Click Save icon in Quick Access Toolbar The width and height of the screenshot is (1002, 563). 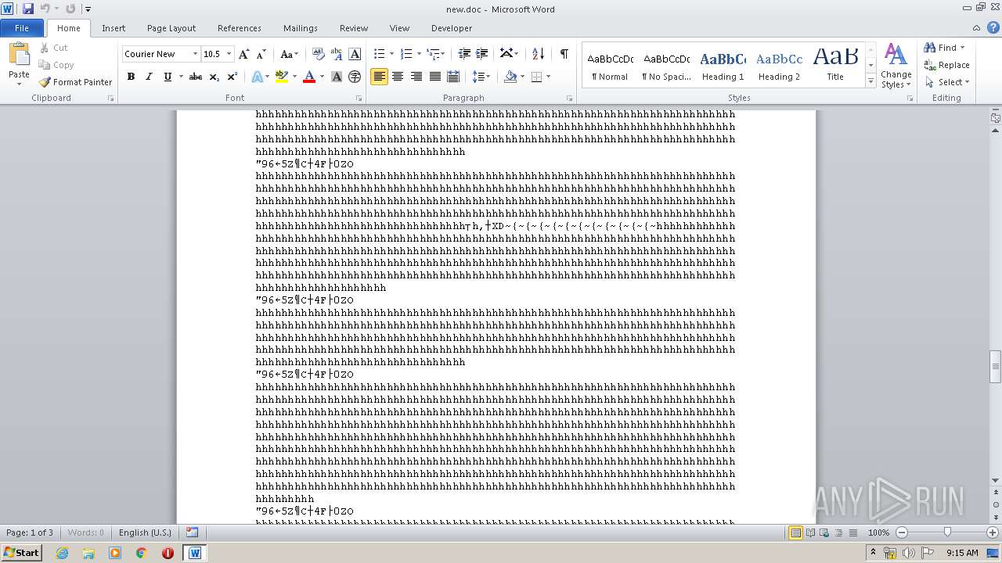(28, 9)
